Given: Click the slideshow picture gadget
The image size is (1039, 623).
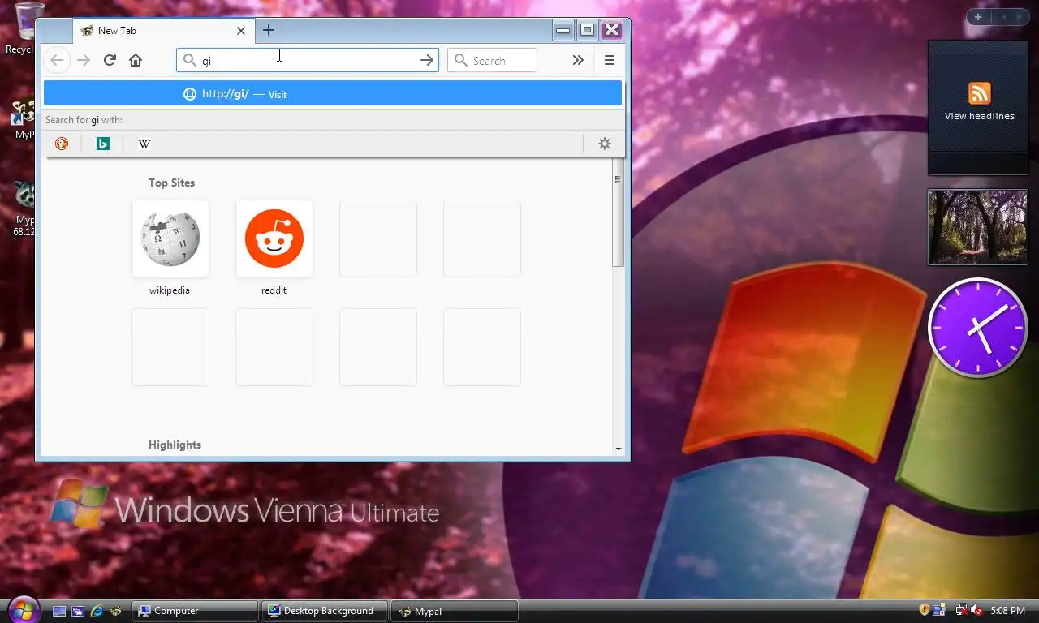Looking at the screenshot, I should 978,227.
